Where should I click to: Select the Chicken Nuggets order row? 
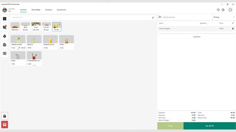point(197,29)
